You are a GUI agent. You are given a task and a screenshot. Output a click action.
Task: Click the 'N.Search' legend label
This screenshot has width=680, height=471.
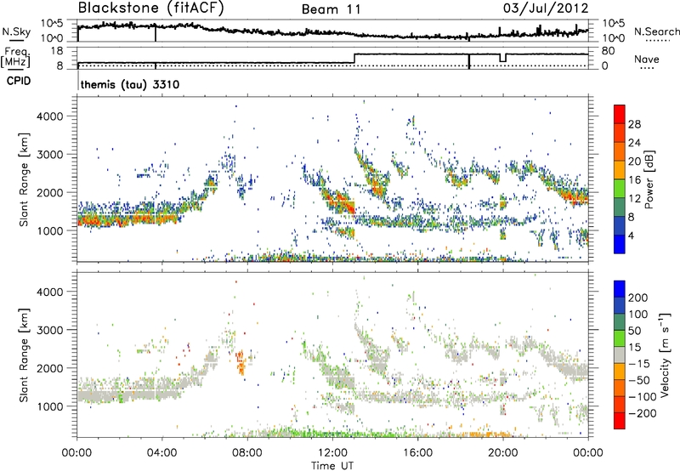pos(656,31)
